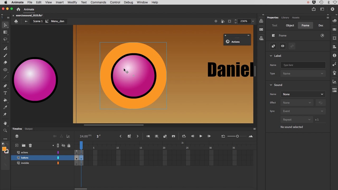Select the Asset Warp pin tool

pos(5,114)
